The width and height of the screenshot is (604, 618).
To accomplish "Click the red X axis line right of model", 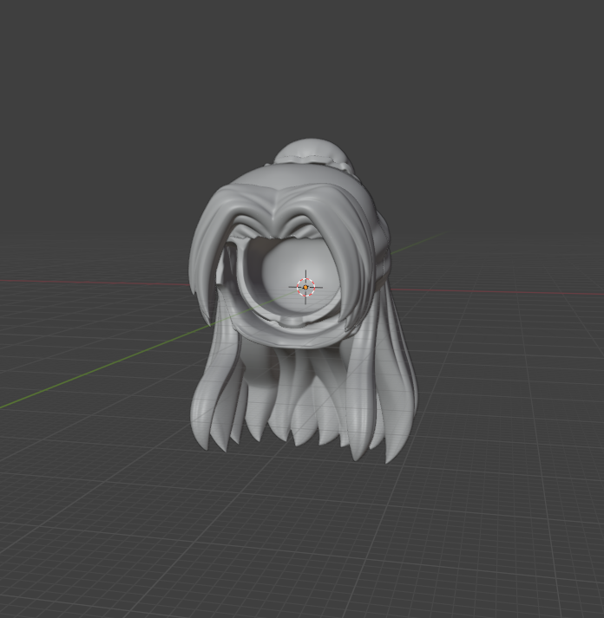I will click(x=521, y=291).
